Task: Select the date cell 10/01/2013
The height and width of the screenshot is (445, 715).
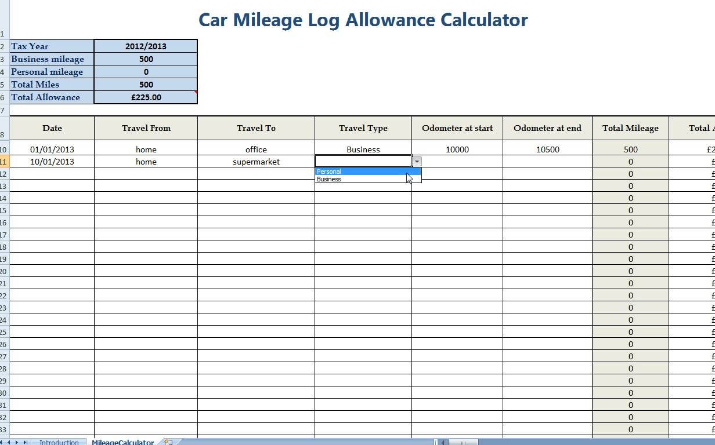Action: [x=52, y=162]
